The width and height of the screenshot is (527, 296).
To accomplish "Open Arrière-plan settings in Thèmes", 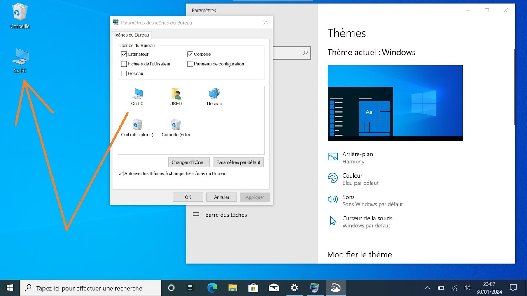I will (358, 157).
